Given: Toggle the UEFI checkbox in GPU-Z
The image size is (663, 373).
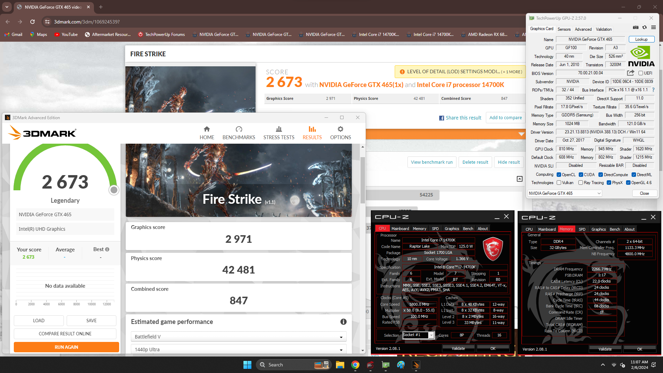Looking at the screenshot, I should click(x=641, y=73).
